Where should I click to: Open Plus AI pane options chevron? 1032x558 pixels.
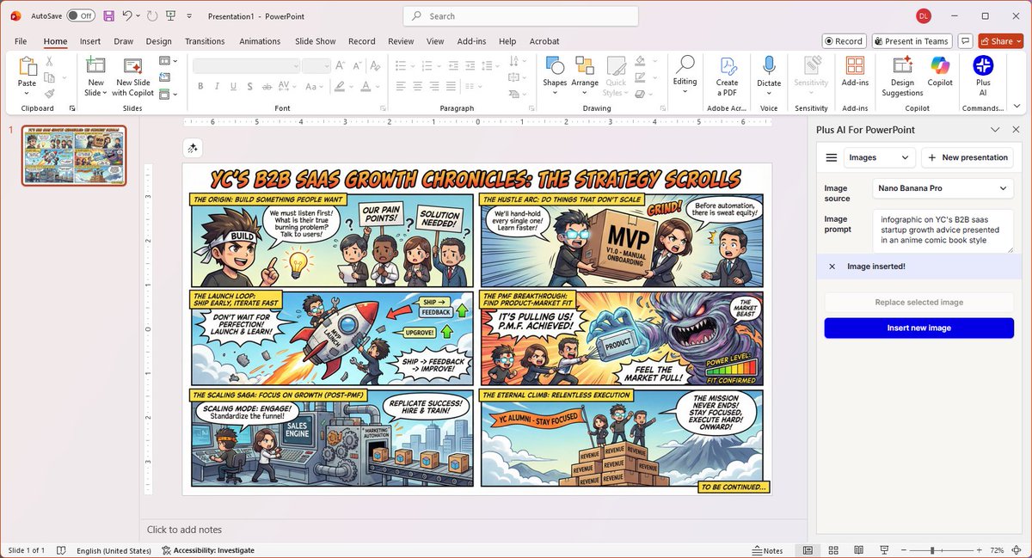pos(995,130)
